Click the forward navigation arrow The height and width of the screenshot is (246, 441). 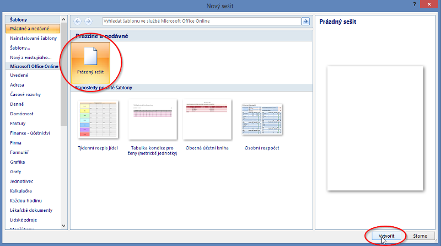click(88, 21)
